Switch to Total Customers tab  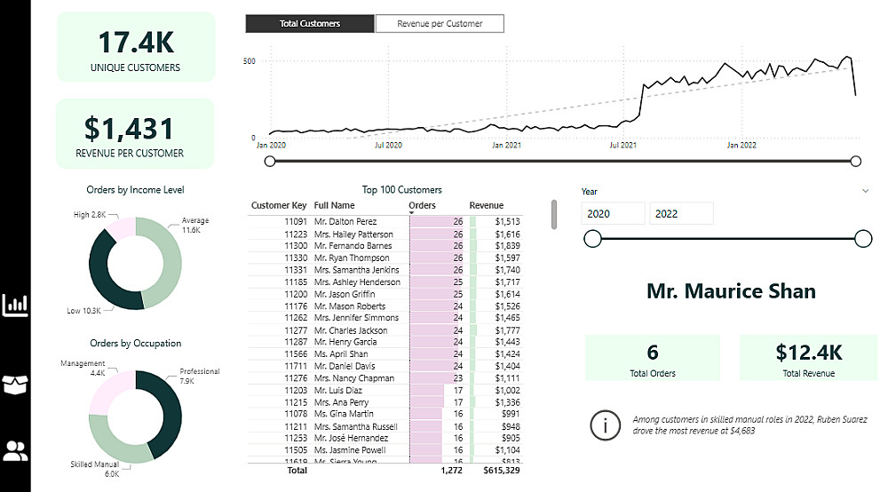tap(310, 24)
